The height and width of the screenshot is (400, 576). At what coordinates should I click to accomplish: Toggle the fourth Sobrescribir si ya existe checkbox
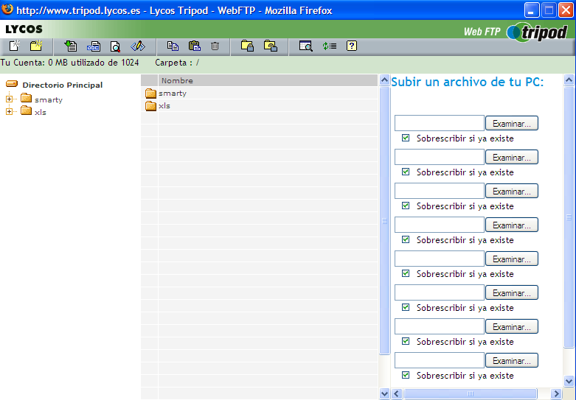[x=406, y=239]
